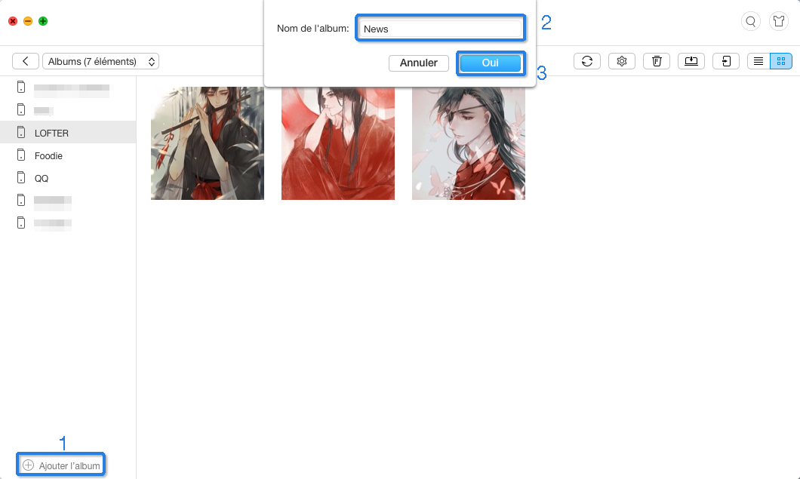The width and height of the screenshot is (800, 479).
Task: Click the Nom de l'album text field
Action: (x=440, y=29)
